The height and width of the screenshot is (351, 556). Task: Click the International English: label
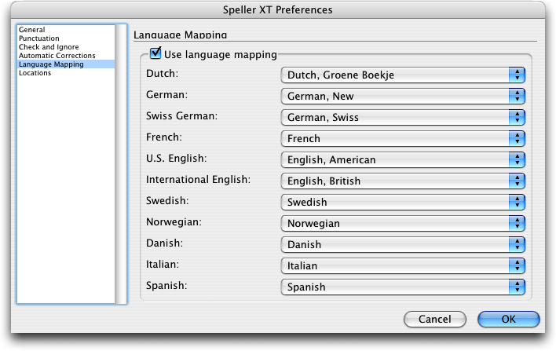pyautogui.click(x=198, y=179)
